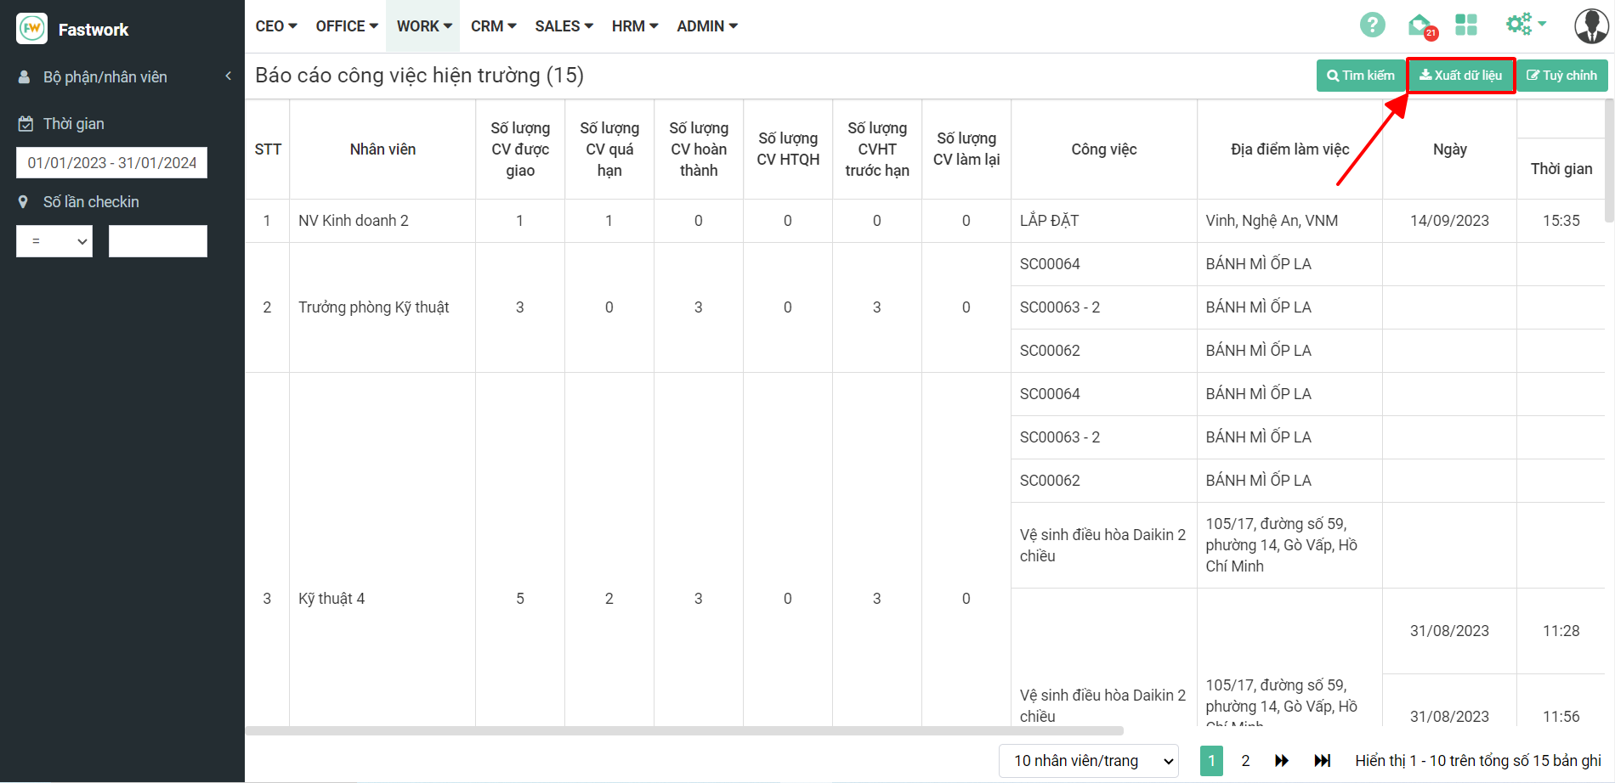Open the settings gears icon

click(1520, 25)
